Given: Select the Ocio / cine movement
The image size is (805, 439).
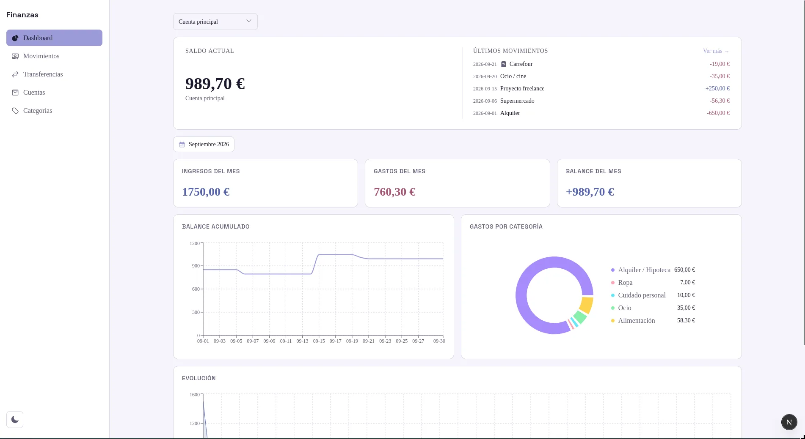Looking at the screenshot, I should tap(601, 76).
